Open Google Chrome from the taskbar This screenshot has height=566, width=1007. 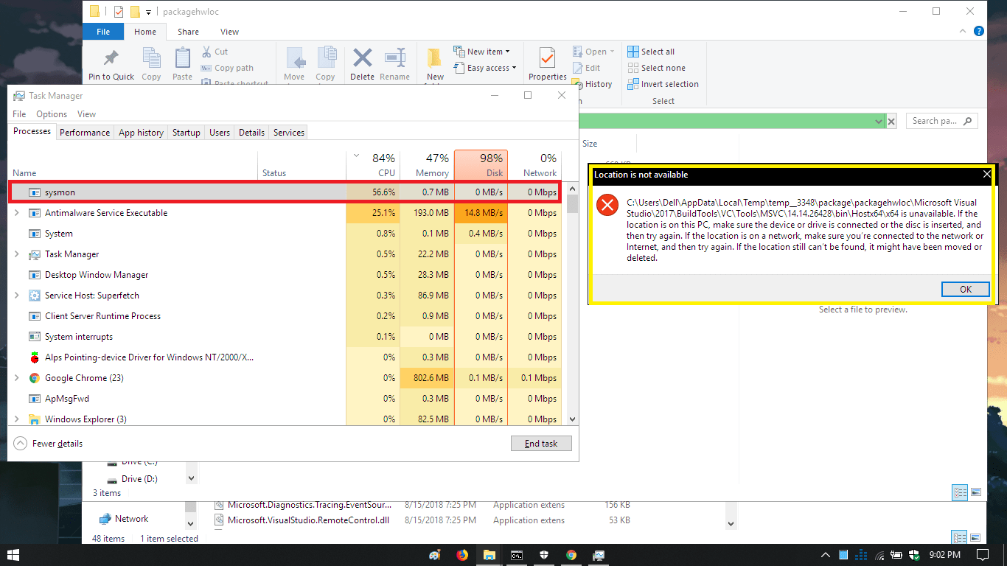(571, 554)
